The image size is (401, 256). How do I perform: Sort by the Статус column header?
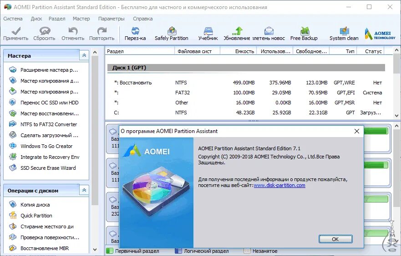tap(371, 51)
